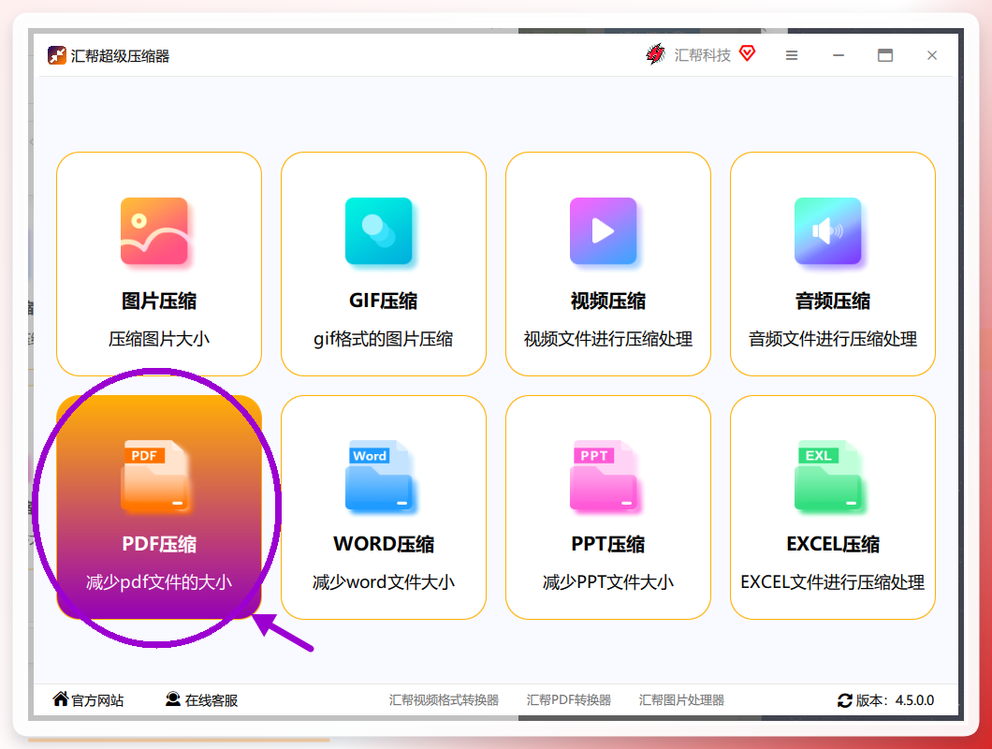
Task: Select the PPT folder icon
Action: coord(603,475)
